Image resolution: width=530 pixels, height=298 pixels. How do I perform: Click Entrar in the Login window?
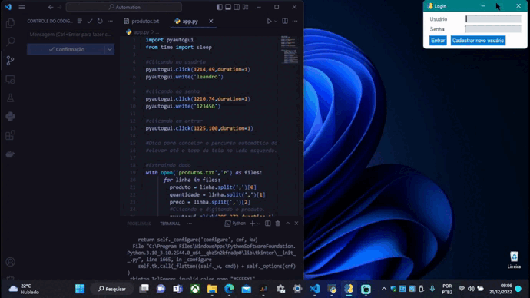tap(438, 41)
